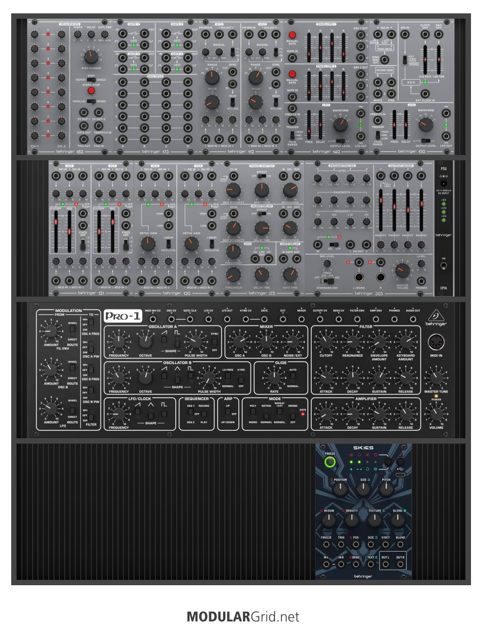487x628 pixels.
Task: Slide 305 STANDARD OSC frequency switch
Action: tap(327, 282)
